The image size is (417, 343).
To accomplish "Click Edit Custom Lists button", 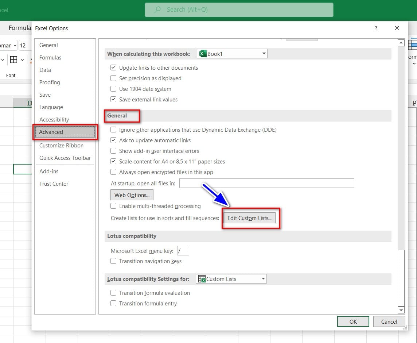I will pyautogui.click(x=249, y=218).
